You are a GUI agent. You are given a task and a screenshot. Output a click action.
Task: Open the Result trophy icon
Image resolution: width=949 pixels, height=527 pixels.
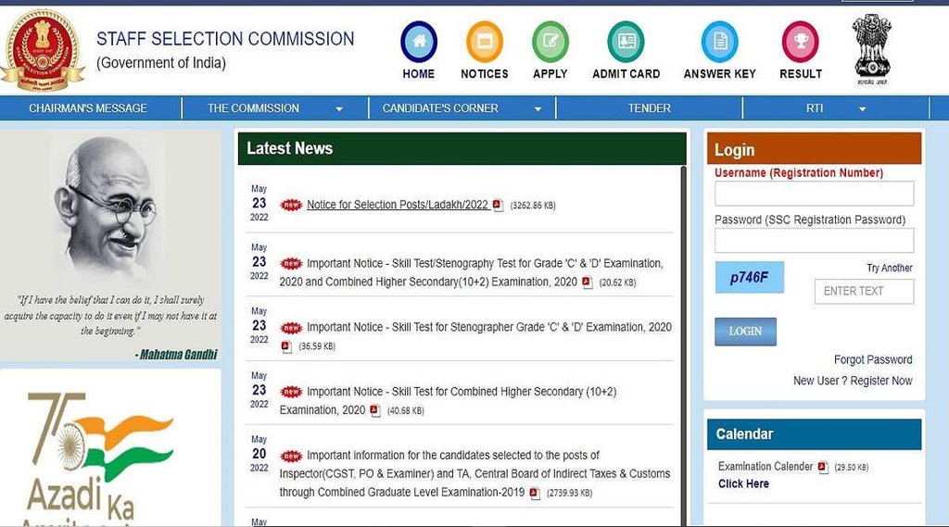click(x=801, y=43)
